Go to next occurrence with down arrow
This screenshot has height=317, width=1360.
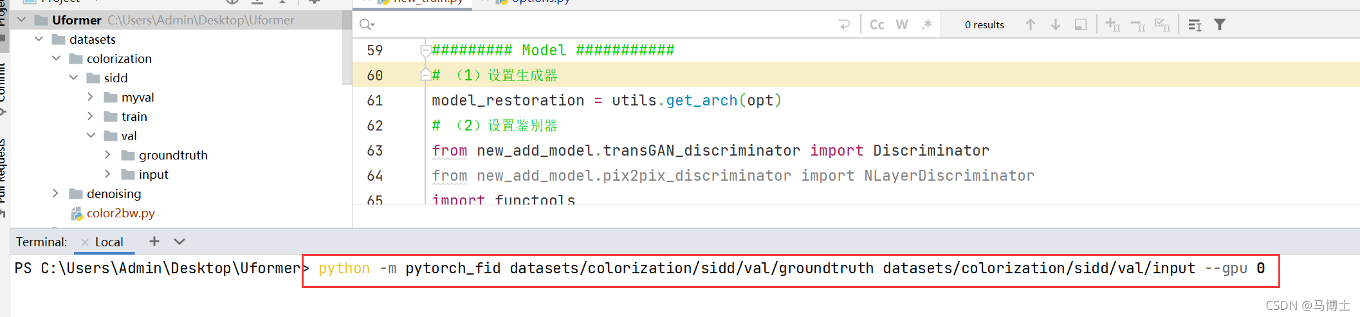coord(1056,24)
